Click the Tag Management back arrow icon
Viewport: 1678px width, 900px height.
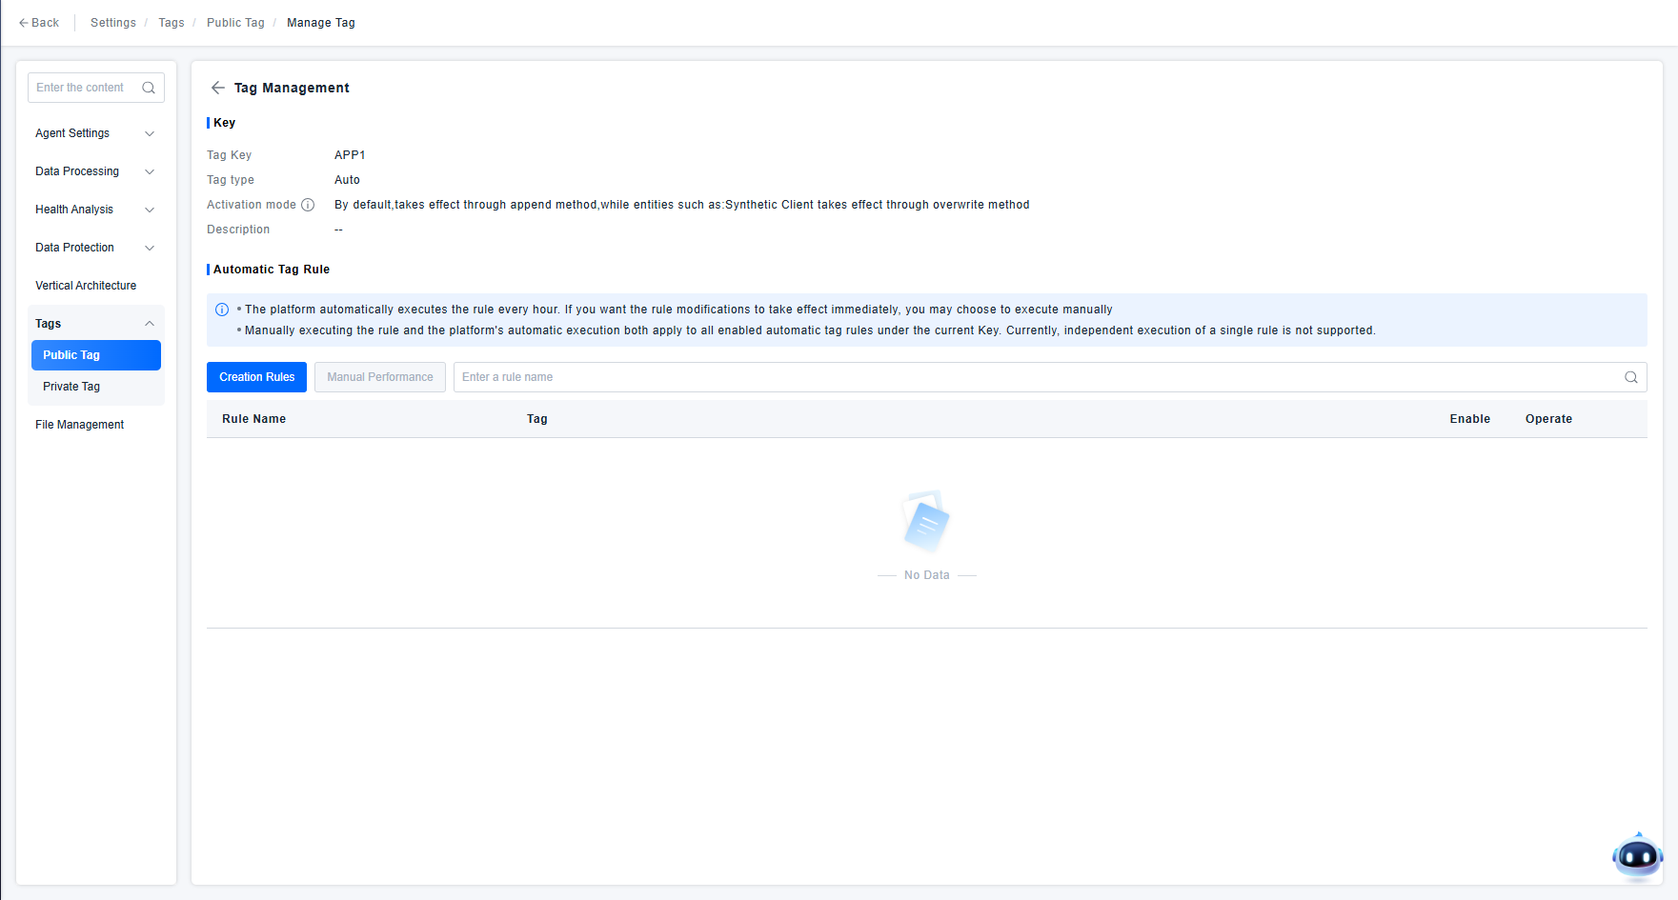tap(218, 88)
